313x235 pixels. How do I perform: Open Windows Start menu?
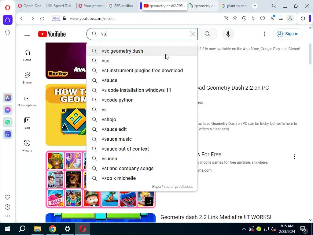[x=7, y=229]
